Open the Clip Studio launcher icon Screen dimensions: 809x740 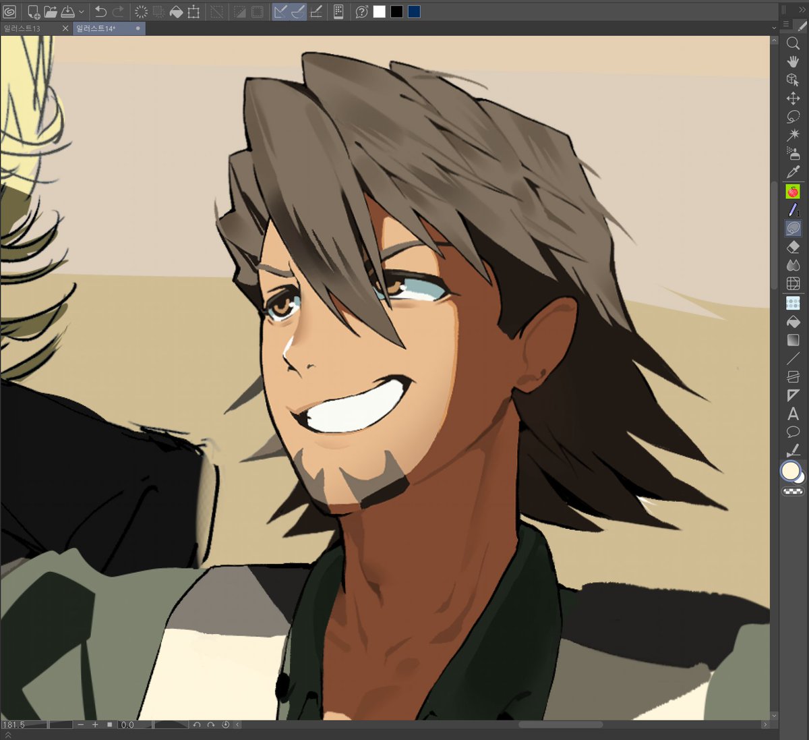coord(9,11)
